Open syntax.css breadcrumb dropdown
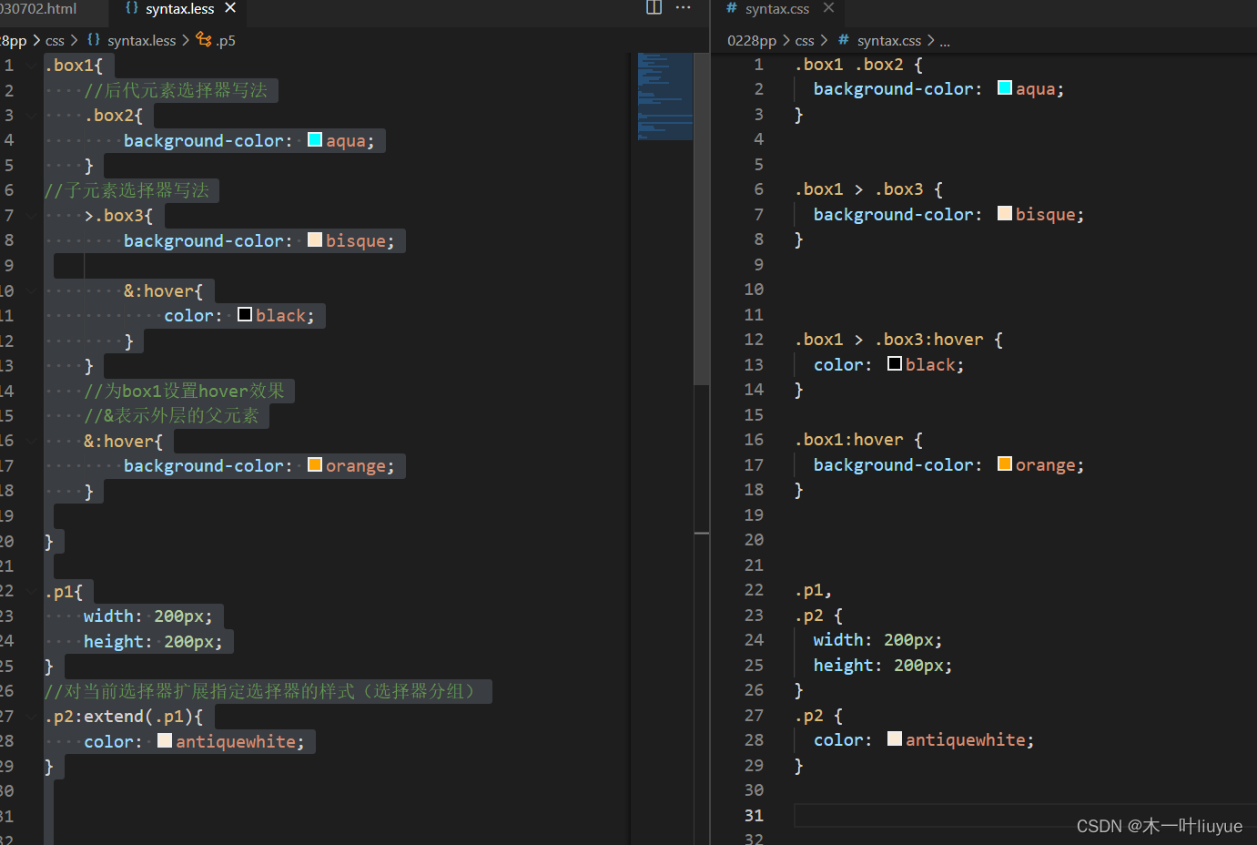This screenshot has width=1257, height=845. tap(888, 41)
